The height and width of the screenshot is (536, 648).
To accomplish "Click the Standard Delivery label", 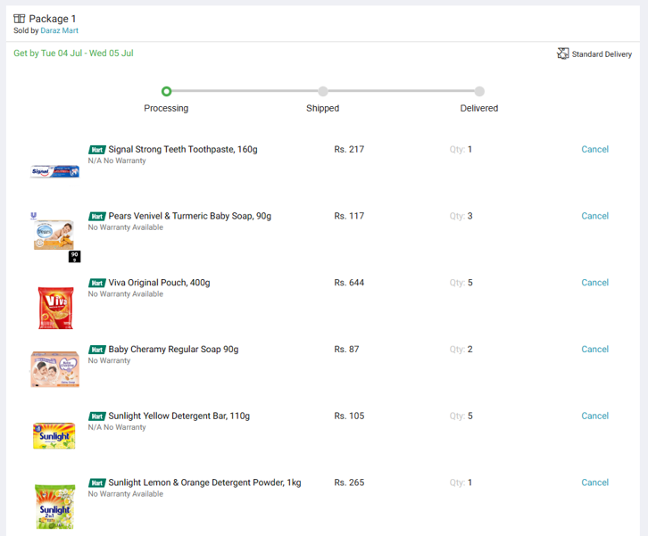I will pyautogui.click(x=602, y=54).
